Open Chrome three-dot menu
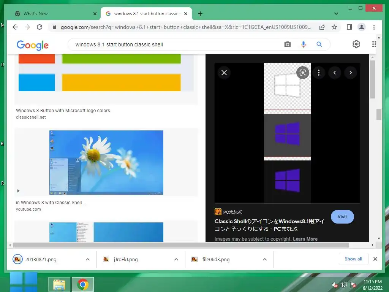 pyautogui.click(x=374, y=27)
